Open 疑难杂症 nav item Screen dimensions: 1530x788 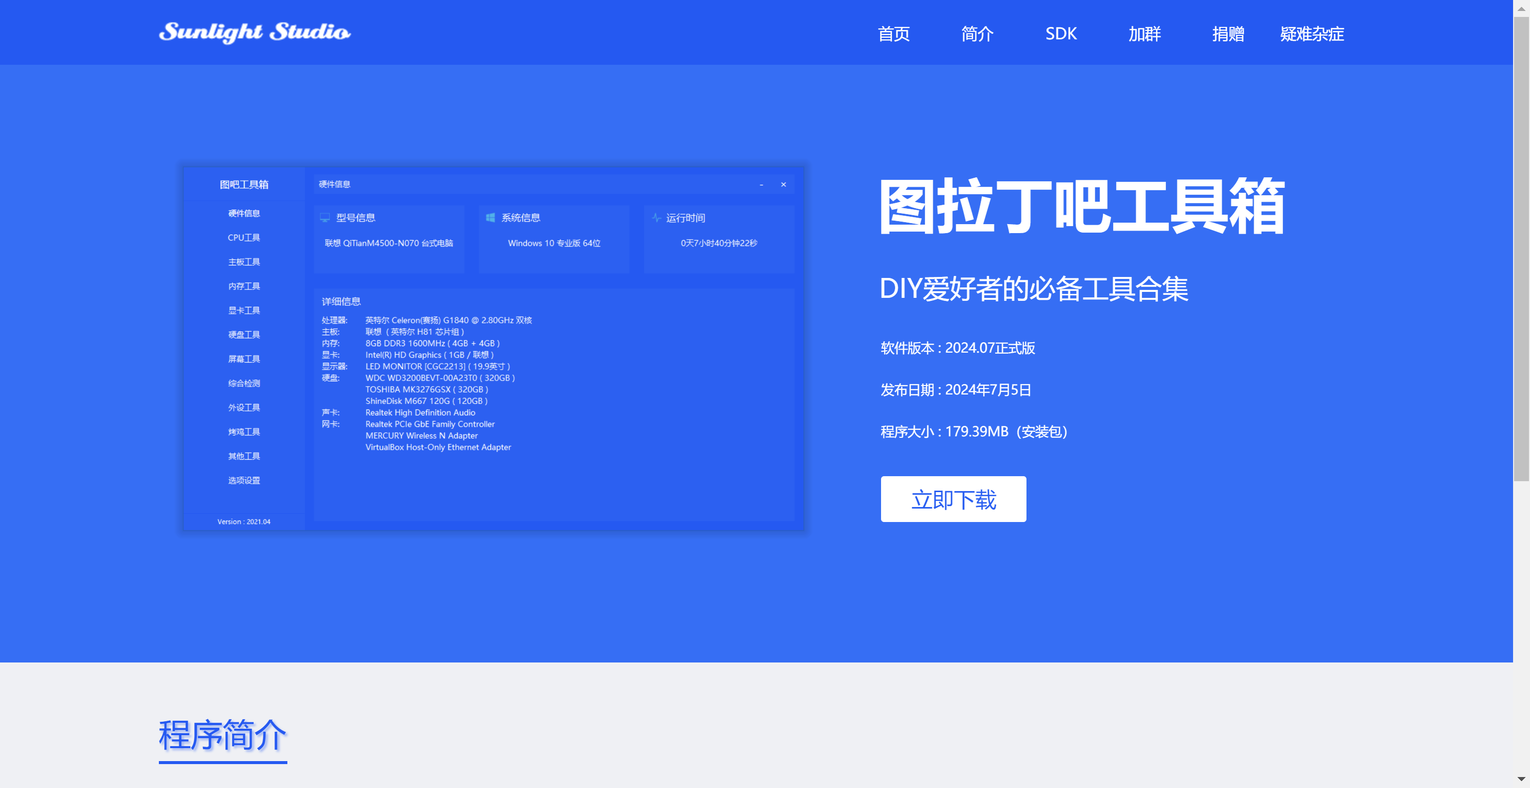click(x=1312, y=34)
